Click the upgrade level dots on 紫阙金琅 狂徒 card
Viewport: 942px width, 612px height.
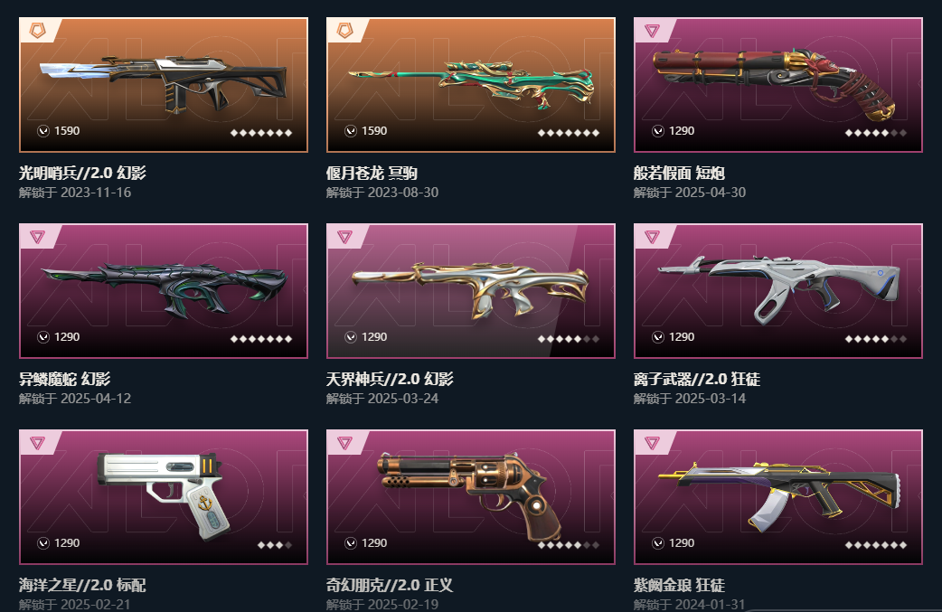click(x=876, y=545)
